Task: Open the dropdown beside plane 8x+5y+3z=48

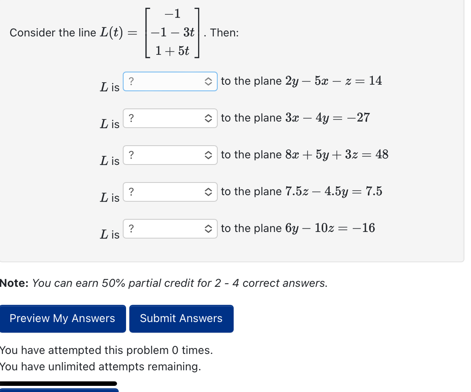Action: (x=170, y=155)
